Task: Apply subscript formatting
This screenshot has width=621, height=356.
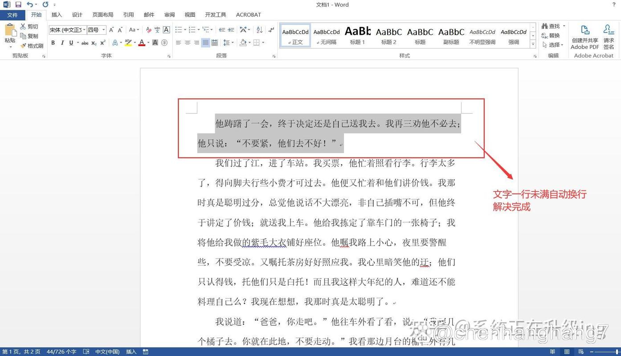Action: coord(94,43)
